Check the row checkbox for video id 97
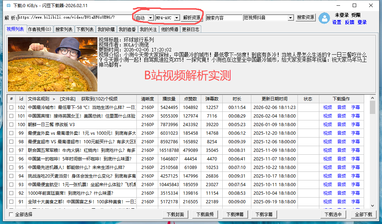382x224 pixels. click(x=11, y=150)
